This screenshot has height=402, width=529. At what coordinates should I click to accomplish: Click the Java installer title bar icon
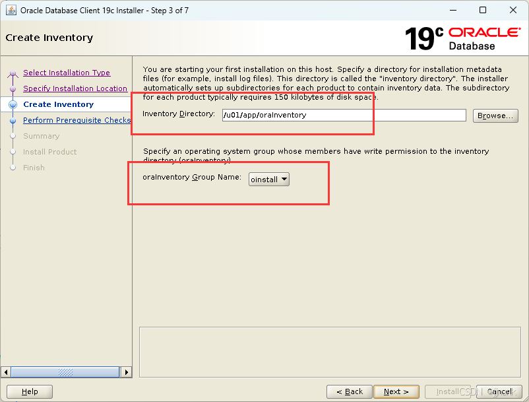click(x=11, y=10)
